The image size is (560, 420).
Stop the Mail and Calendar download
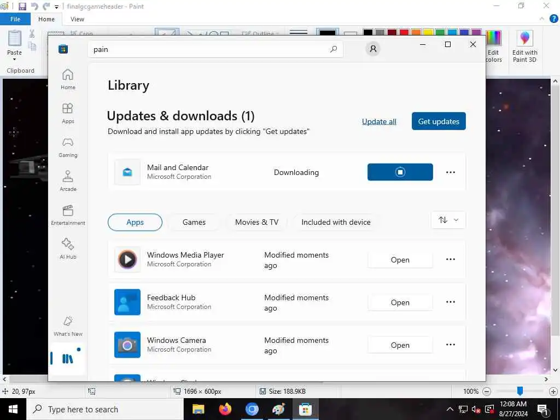click(400, 172)
